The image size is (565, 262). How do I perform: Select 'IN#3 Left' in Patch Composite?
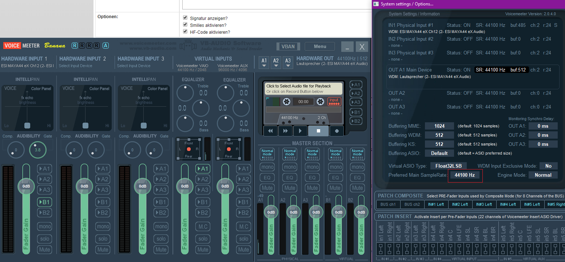[x=484, y=204]
